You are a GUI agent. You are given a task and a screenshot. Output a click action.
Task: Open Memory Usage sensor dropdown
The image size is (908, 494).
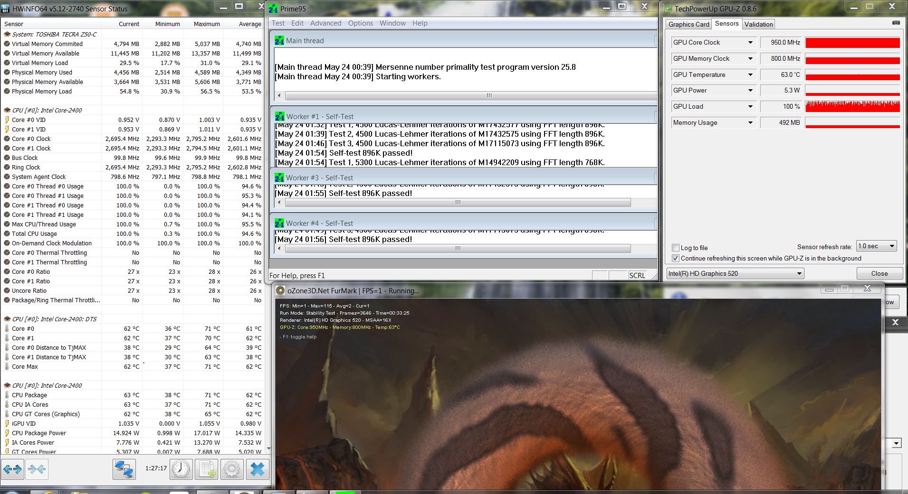(x=750, y=122)
